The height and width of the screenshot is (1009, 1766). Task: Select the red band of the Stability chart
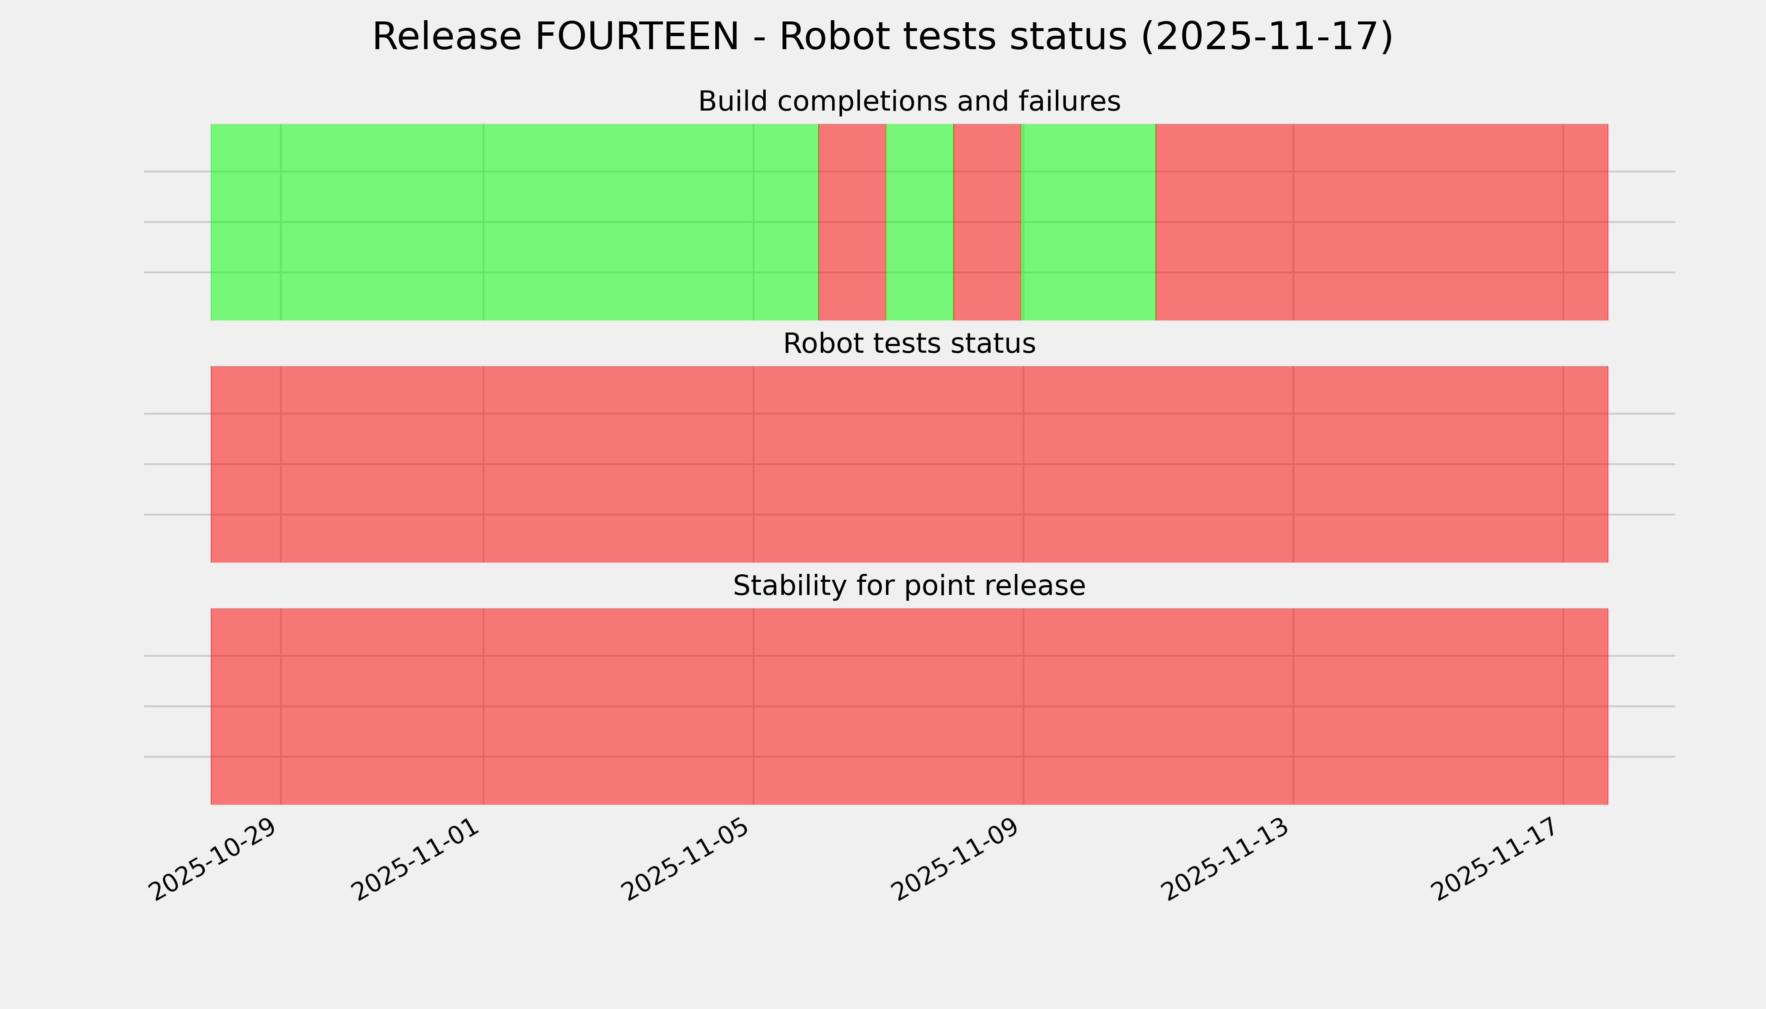pyautogui.click(x=909, y=706)
